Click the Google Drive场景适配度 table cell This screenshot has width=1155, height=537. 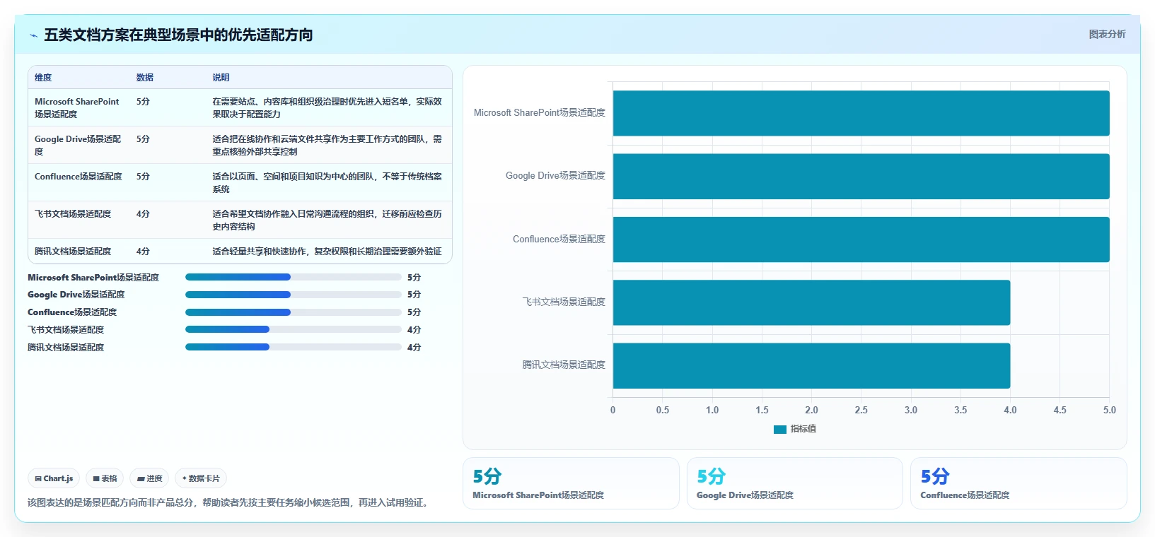(78, 145)
